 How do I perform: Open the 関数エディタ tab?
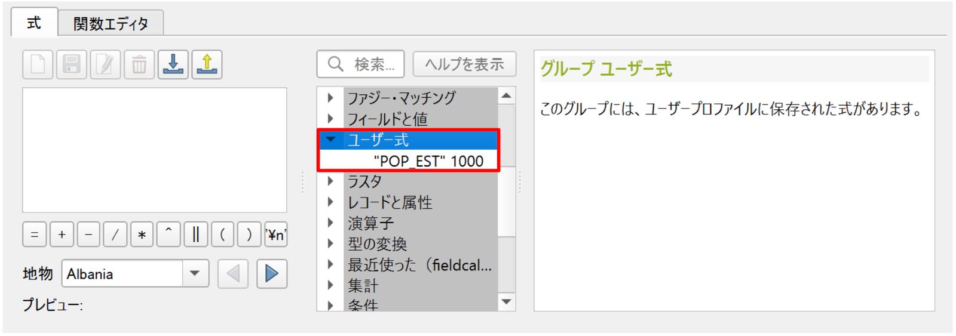pos(111,24)
